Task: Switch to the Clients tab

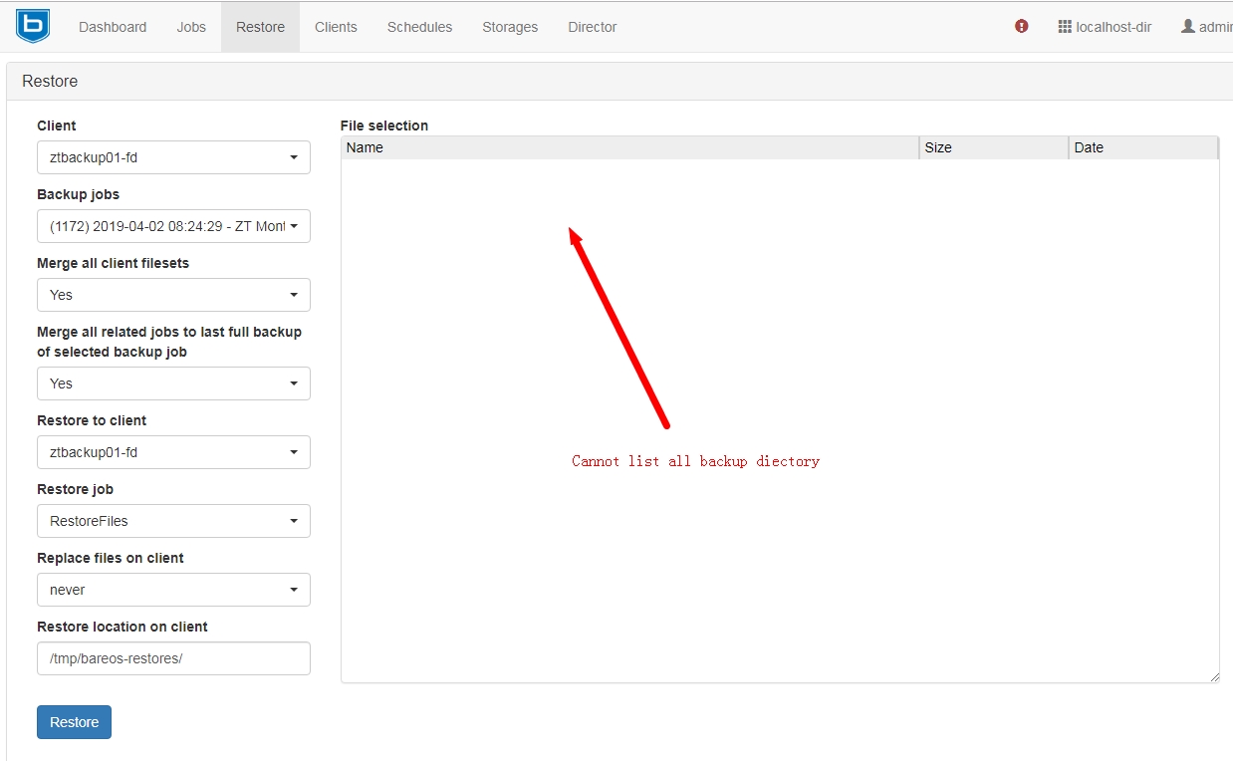Action: 336,27
